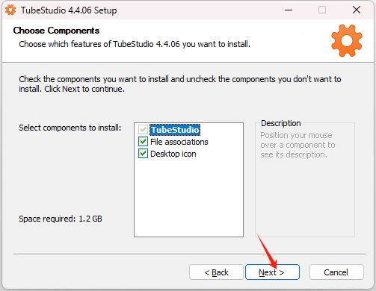Uncheck the Desktop icon checkbox
The image size is (376, 291).
[x=143, y=154]
